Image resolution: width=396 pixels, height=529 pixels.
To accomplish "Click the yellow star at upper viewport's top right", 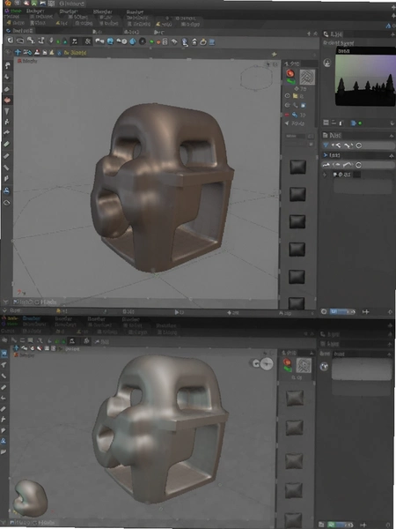I will pyautogui.click(x=275, y=54).
